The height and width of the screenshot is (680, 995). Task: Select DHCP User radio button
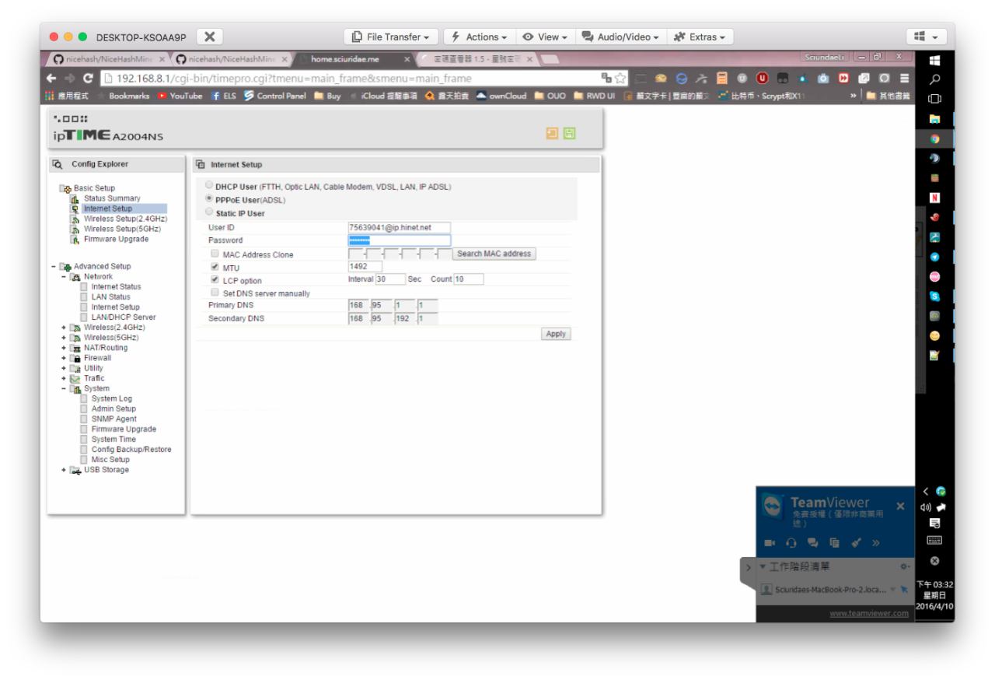[x=208, y=187]
